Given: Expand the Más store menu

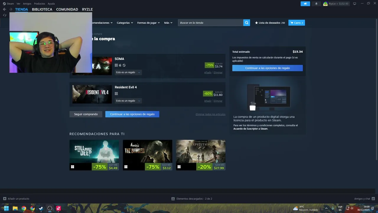Looking at the screenshot, I should pyautogui.click(x=168, y=23).
